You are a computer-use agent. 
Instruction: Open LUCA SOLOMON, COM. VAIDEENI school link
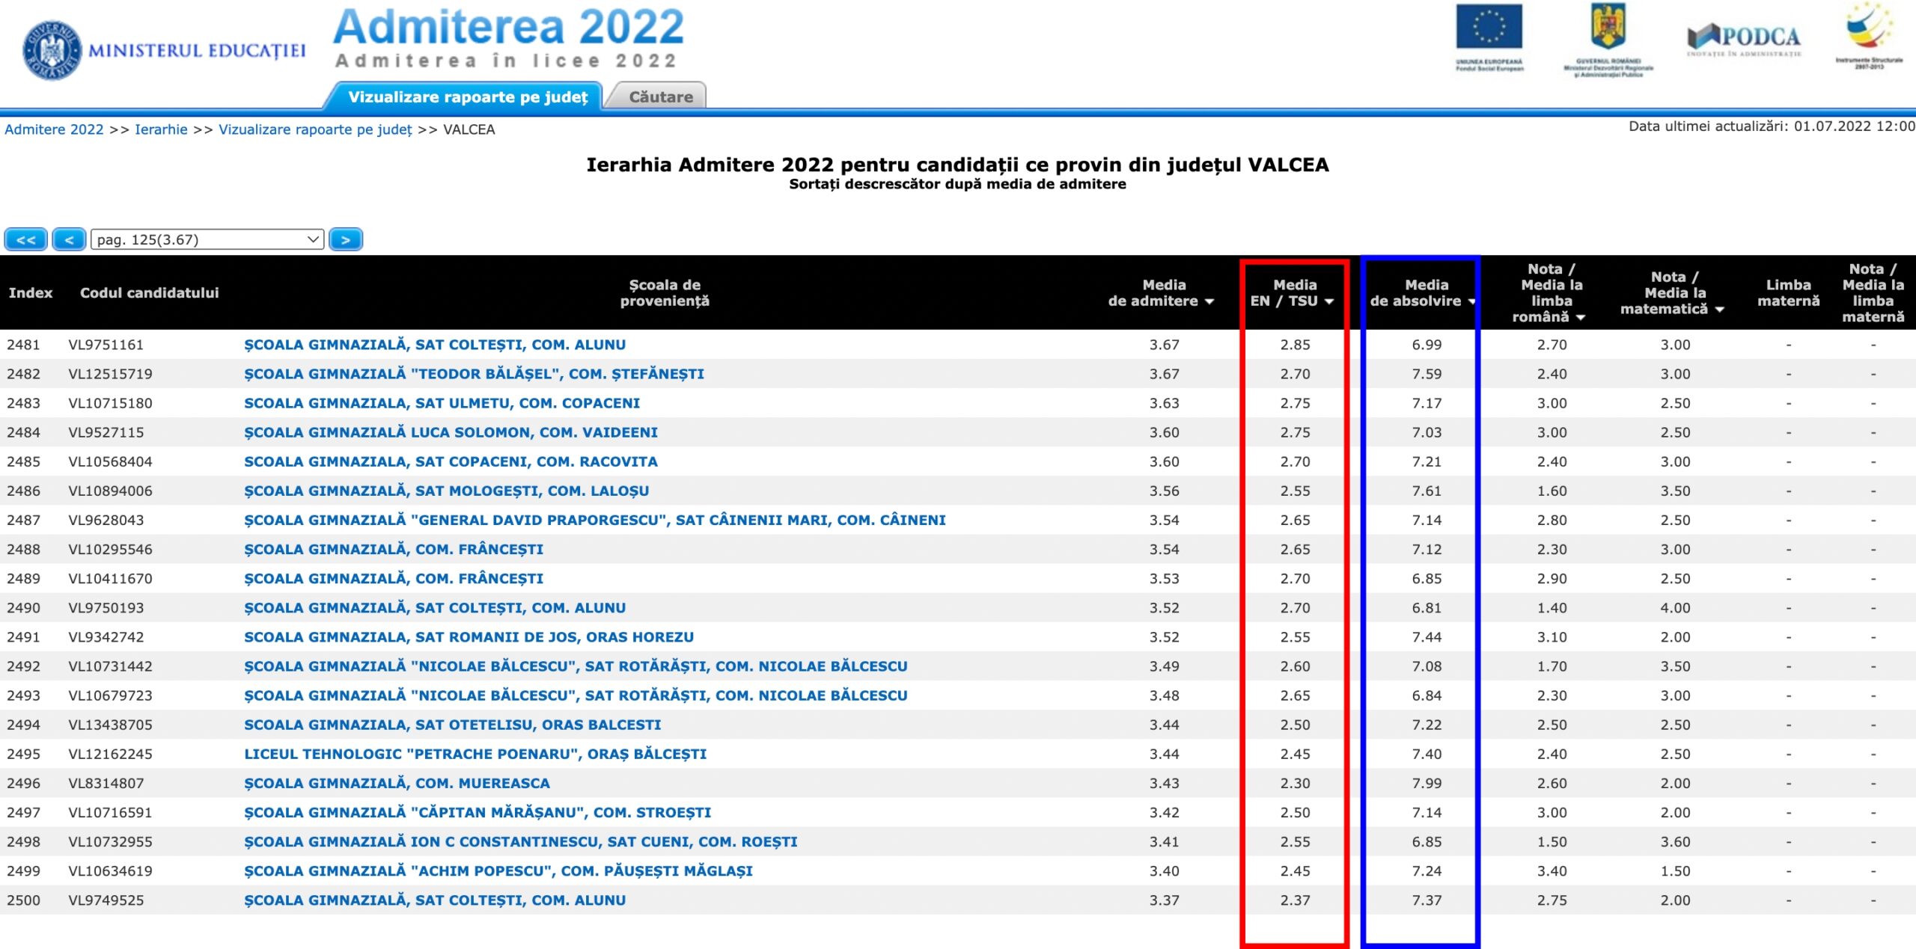451,432
